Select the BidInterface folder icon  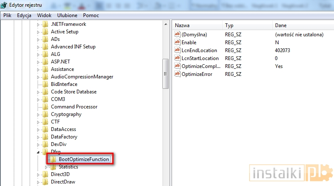pyautogui.click(x=45, y=84)
